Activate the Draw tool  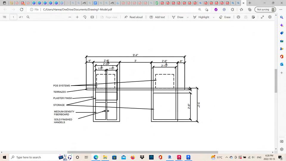178,17
